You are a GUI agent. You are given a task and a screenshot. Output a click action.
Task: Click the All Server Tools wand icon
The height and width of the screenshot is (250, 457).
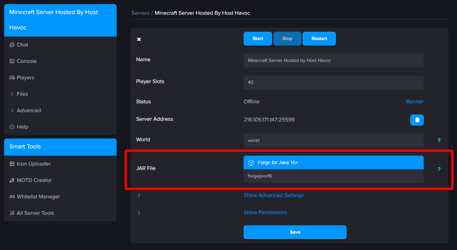point(12,213)
